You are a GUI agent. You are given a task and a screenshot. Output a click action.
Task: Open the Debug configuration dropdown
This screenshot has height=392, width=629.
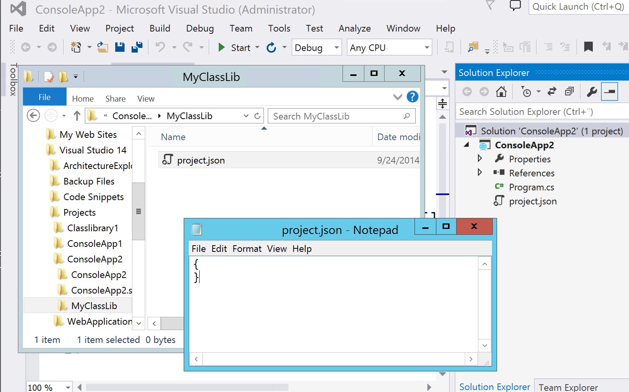point(337,47)
